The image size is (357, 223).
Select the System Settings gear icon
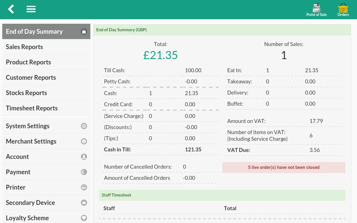[84, 126]
